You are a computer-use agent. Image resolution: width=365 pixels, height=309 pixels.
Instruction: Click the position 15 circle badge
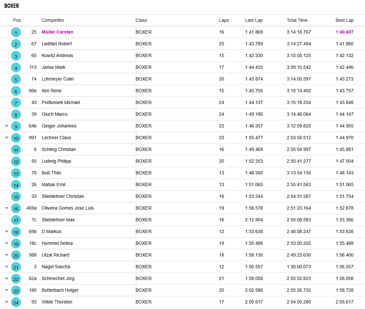click(x=16, y=197)
